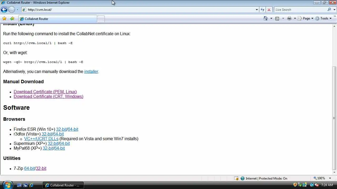Open the Favorites Center star icon
Viewport: 337px width, 189px height.
pos(4,19)
